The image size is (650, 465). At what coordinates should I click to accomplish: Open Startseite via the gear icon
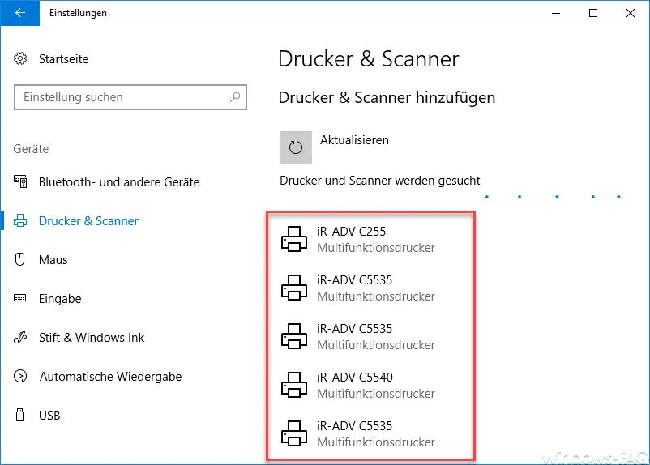tap(20, 58)
